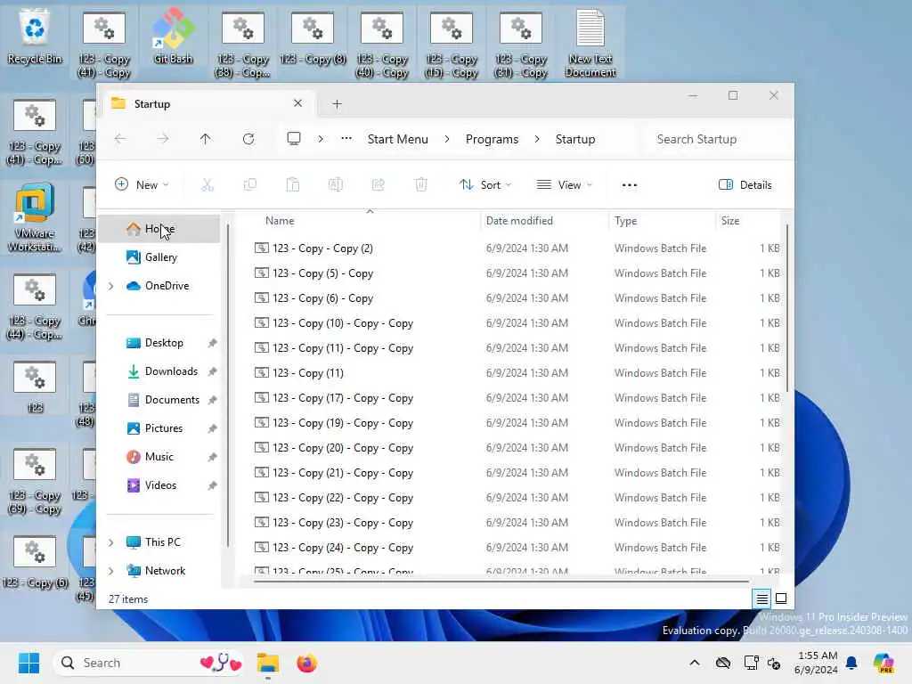Image resolution: width=912 pixels, height=684 pixels.
Task: Open Home in the navigation pane
Action: [x=159, y=229]
